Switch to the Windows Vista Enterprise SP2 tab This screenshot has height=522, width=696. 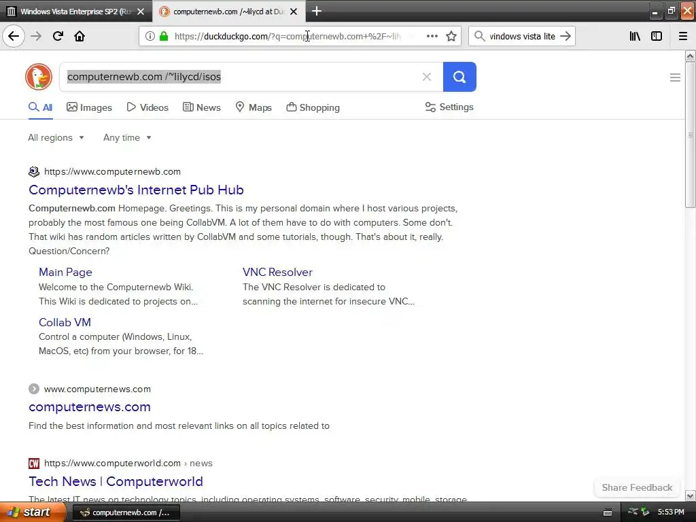click(x=76, y=12)
